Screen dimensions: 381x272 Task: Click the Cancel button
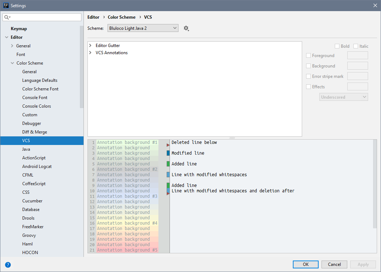[x=334, y=264]
